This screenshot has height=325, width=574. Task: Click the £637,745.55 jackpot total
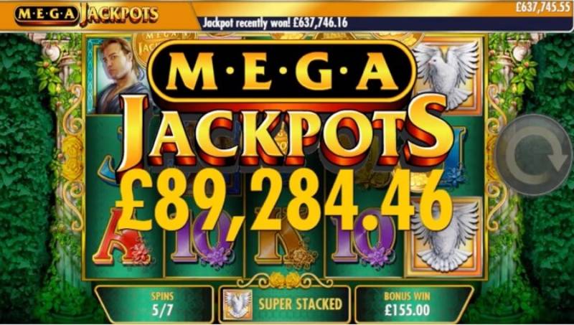pyautogui.click(x=543, y=8)
